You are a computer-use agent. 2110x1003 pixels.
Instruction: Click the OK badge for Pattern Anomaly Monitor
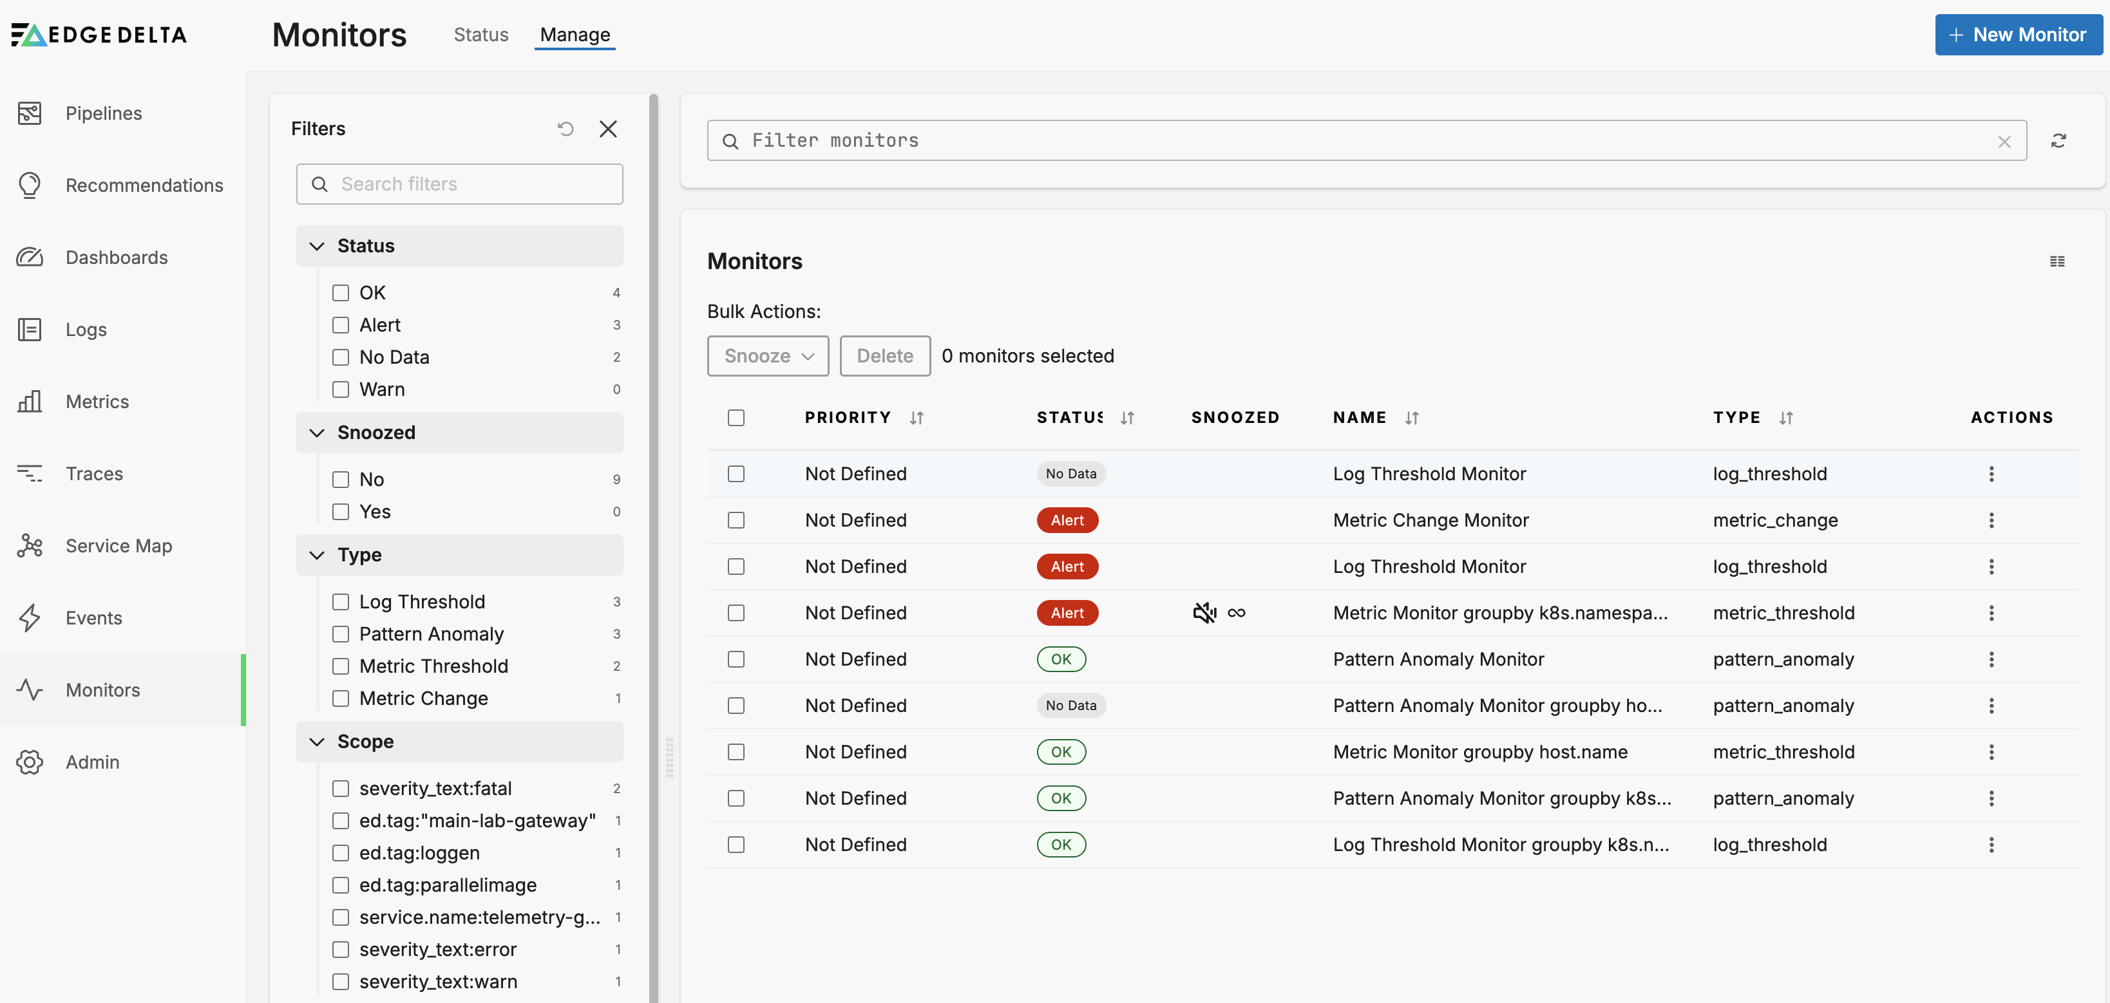[1061, 659]
